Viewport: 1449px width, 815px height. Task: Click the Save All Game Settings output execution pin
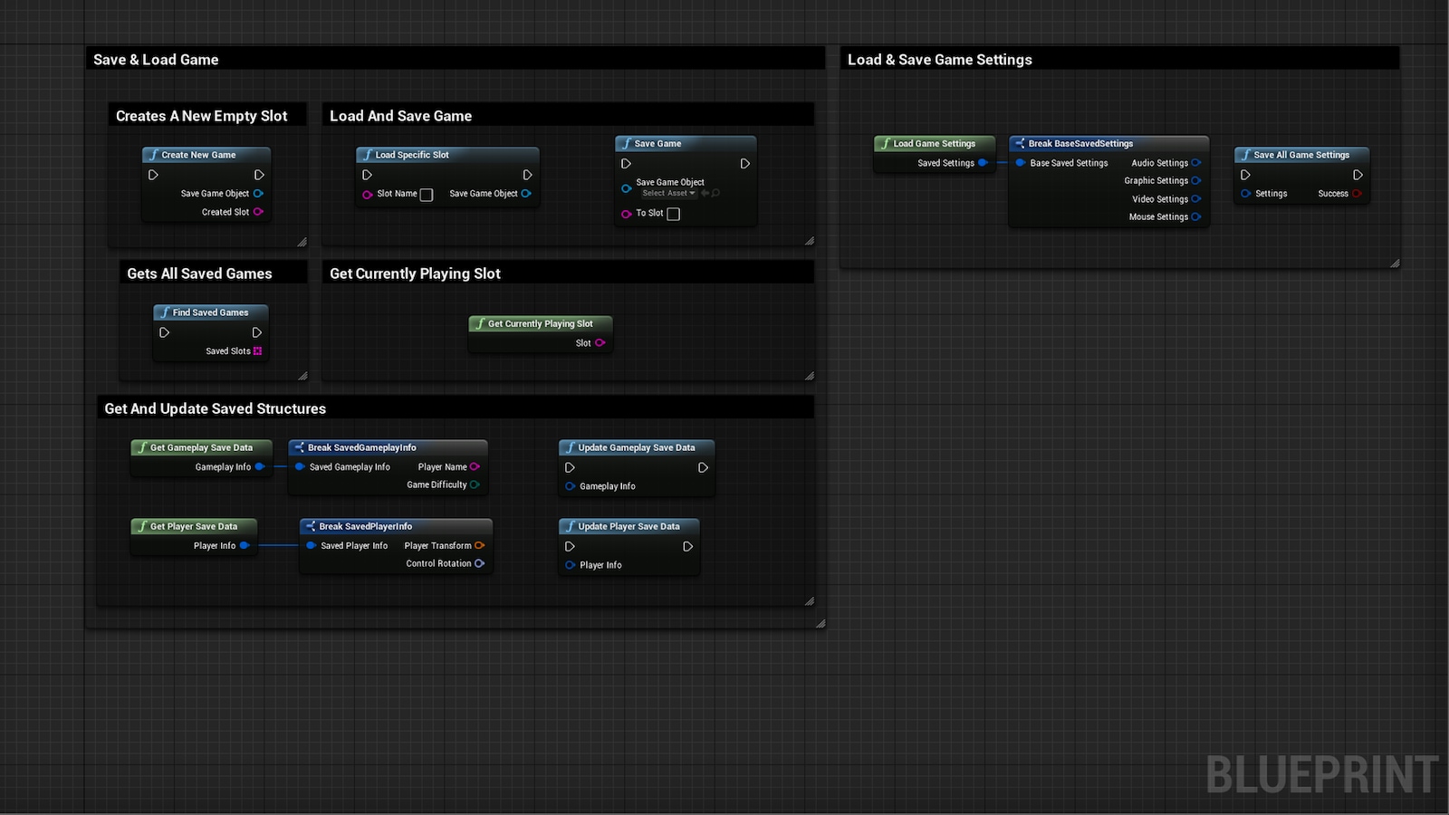[1358, 175]
